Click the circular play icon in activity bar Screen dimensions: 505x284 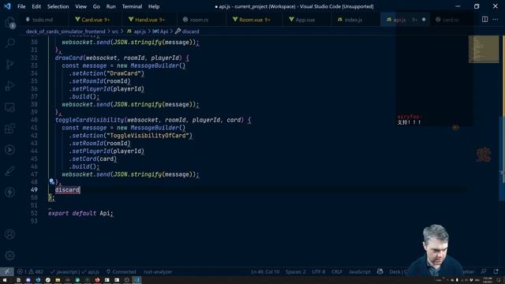tap(9, 150)
